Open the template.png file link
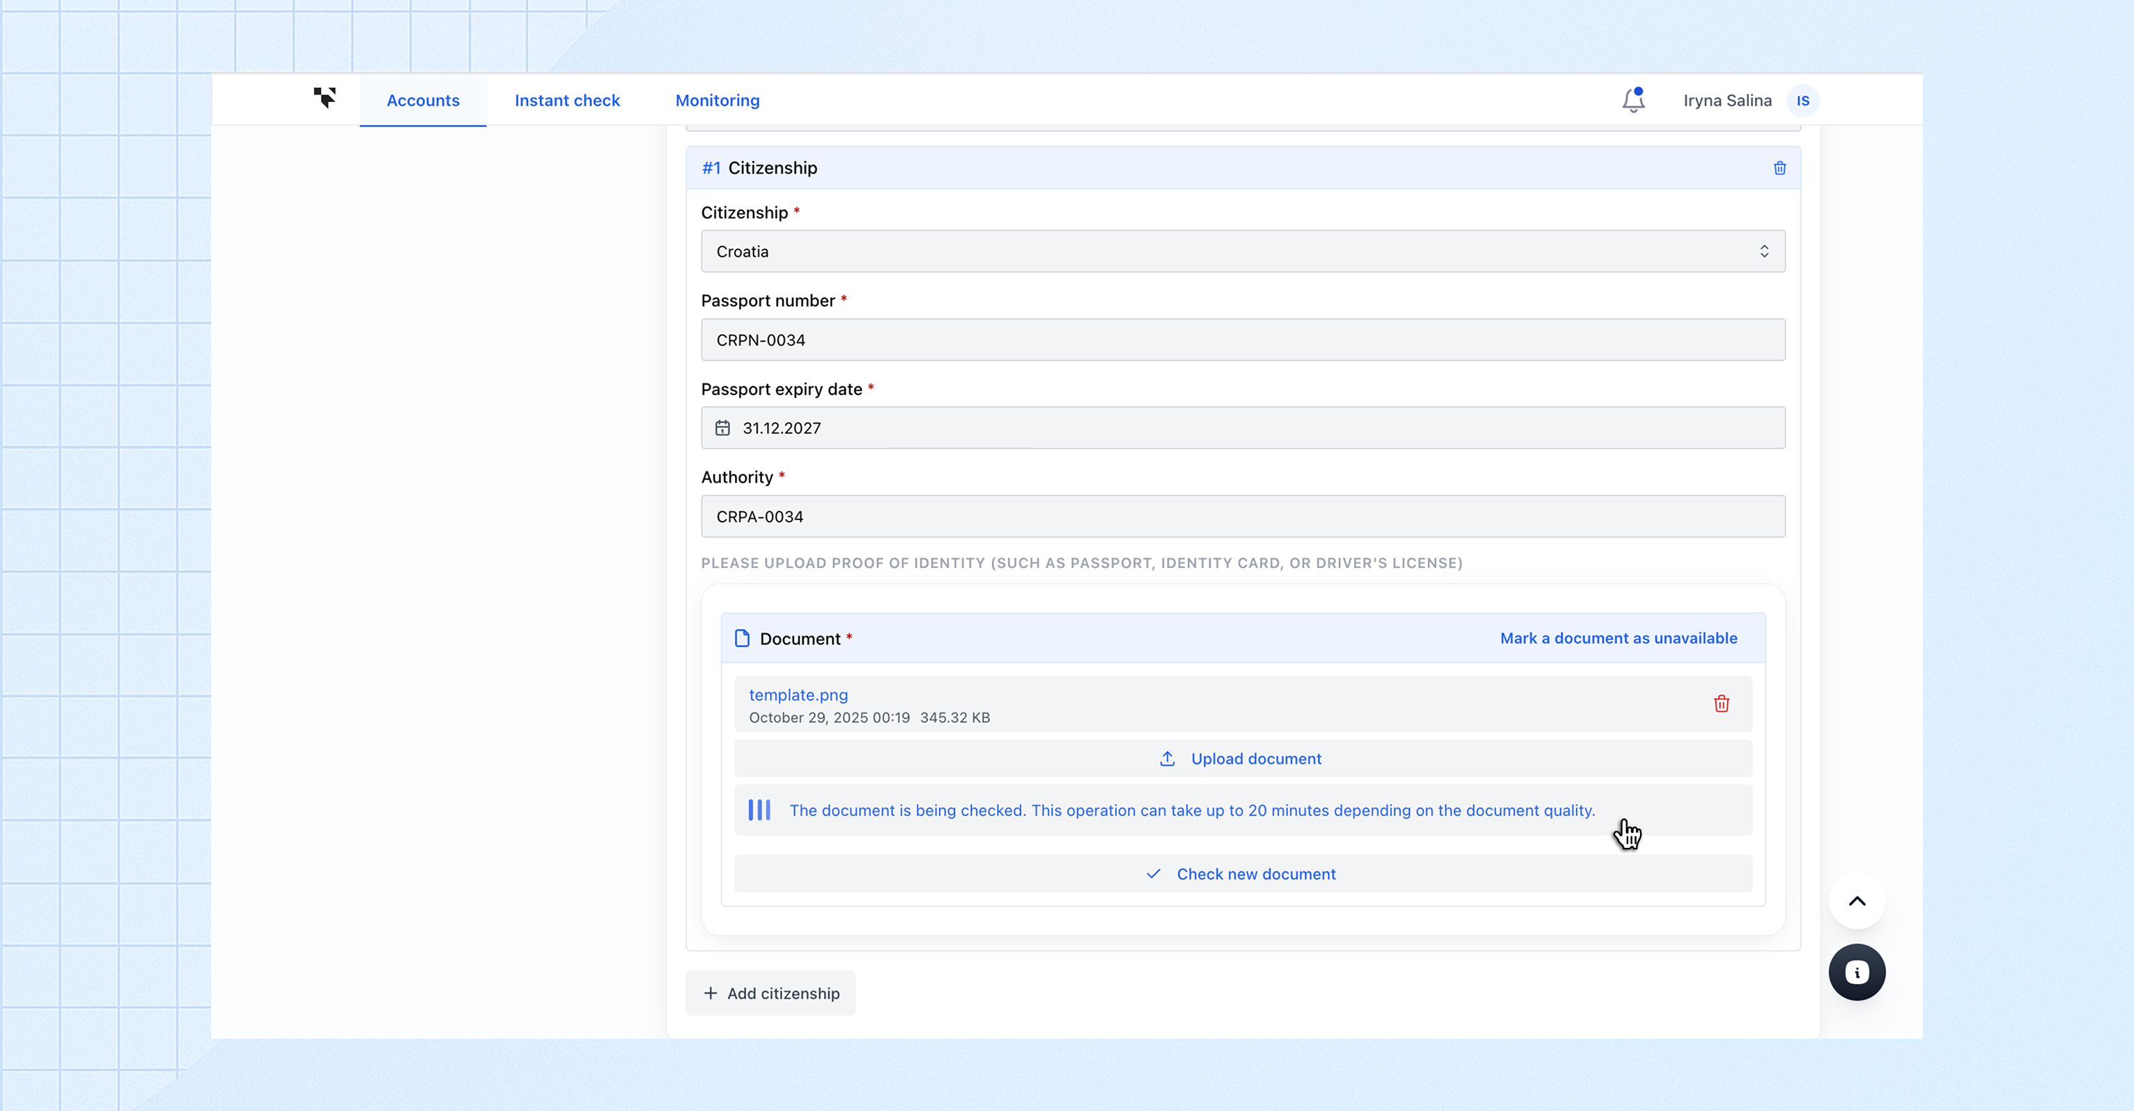 coord(797,694)
